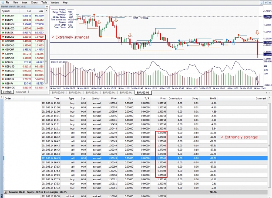The height and width of the screenshot is (198, 272).
Task: Open the File menu
Action: coord(7,3)
